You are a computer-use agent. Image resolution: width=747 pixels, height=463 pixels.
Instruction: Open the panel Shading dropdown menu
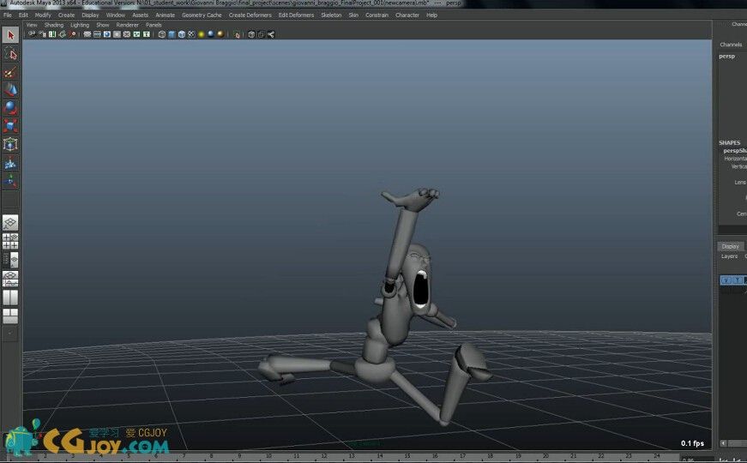54,25
